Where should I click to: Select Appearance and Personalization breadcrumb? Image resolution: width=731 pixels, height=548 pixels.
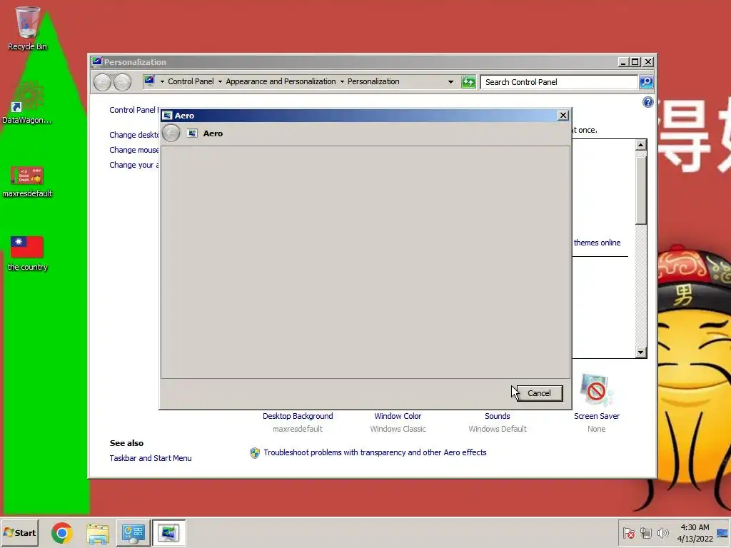pyautogui.click(x=281, y=81)
